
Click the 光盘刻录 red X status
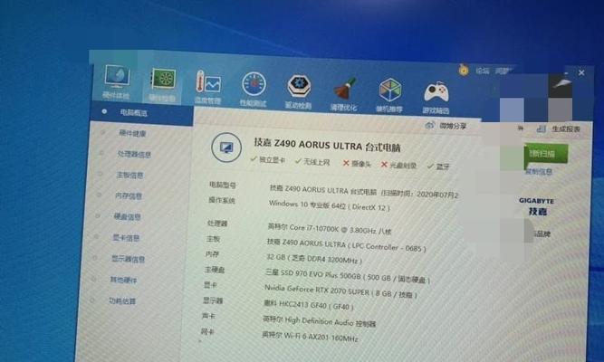click(x=398, y=166)
